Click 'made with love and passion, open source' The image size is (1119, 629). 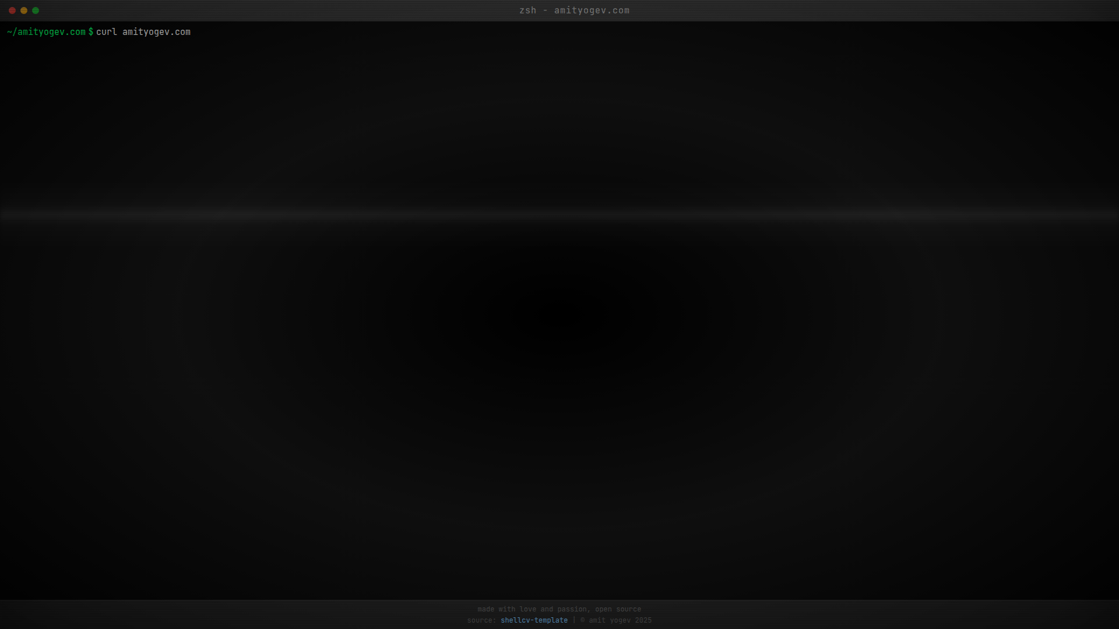coord(559,609)
